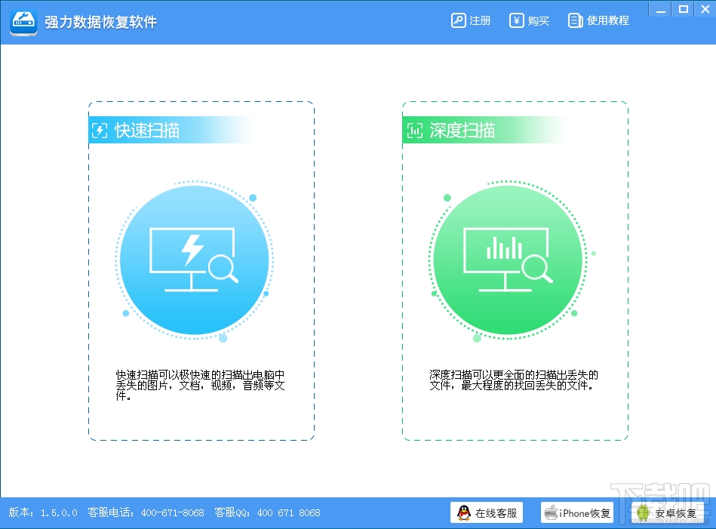The width and height of the screenshot is (716, 529).
Task: Click the 强力数据恢复软件 title text
Action: click(100, 22)
